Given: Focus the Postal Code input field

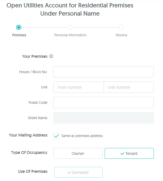Looking at the screenshot, I should (104, 103).
